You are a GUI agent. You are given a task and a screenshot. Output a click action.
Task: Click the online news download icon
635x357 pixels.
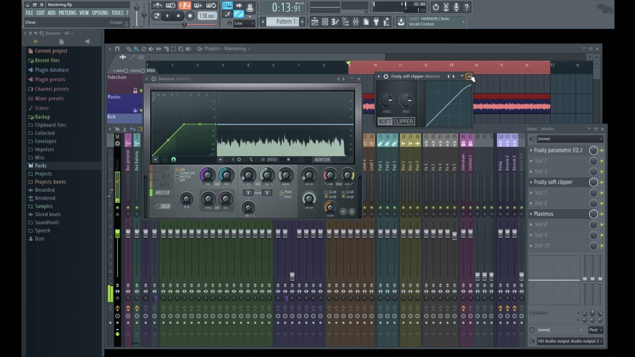coord(401,22)
